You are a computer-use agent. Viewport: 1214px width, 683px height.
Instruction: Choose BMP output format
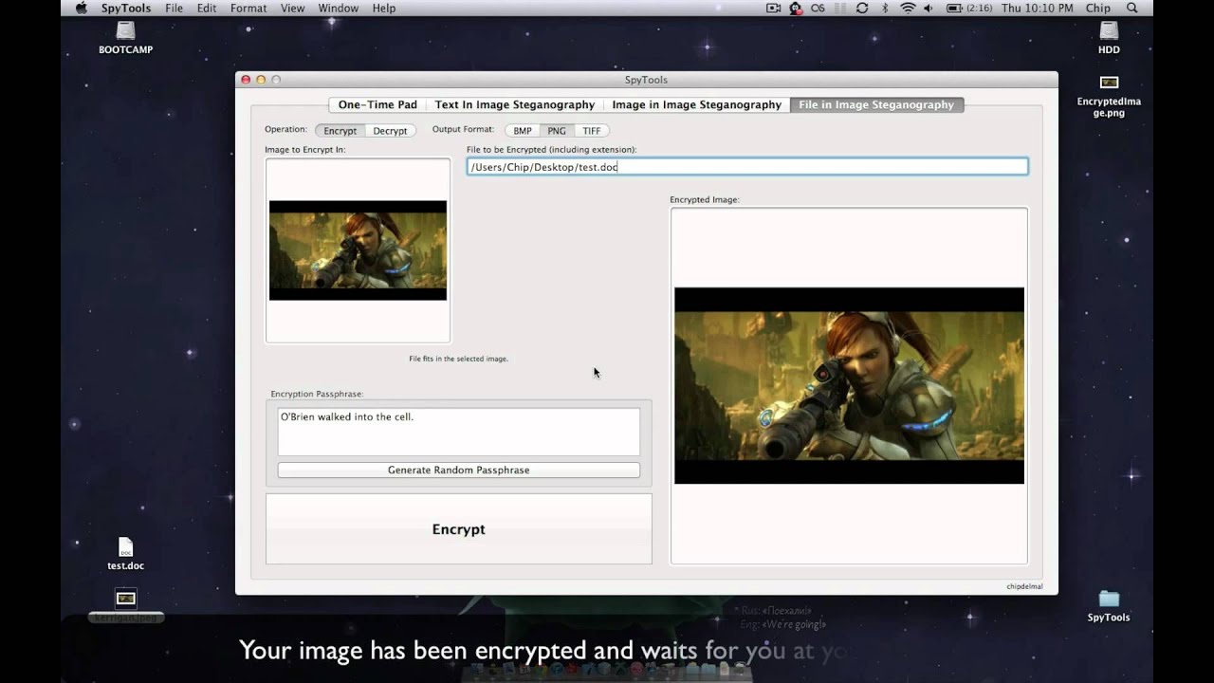(523, 131)
